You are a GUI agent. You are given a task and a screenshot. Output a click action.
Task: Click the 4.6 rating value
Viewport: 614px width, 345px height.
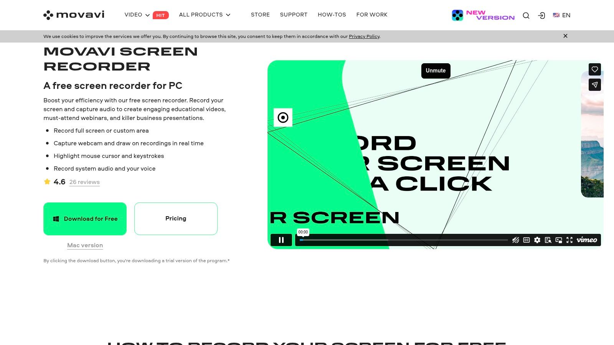(x=59, y=182)
